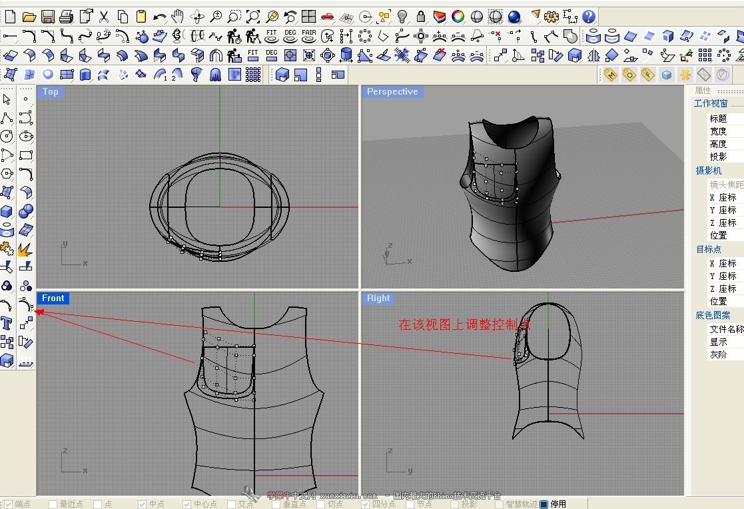Click the New file icon

pyautogui.click(x=10, y=17)
